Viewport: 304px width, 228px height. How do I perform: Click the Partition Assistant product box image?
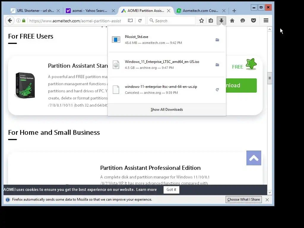click(x=25, y=85)
